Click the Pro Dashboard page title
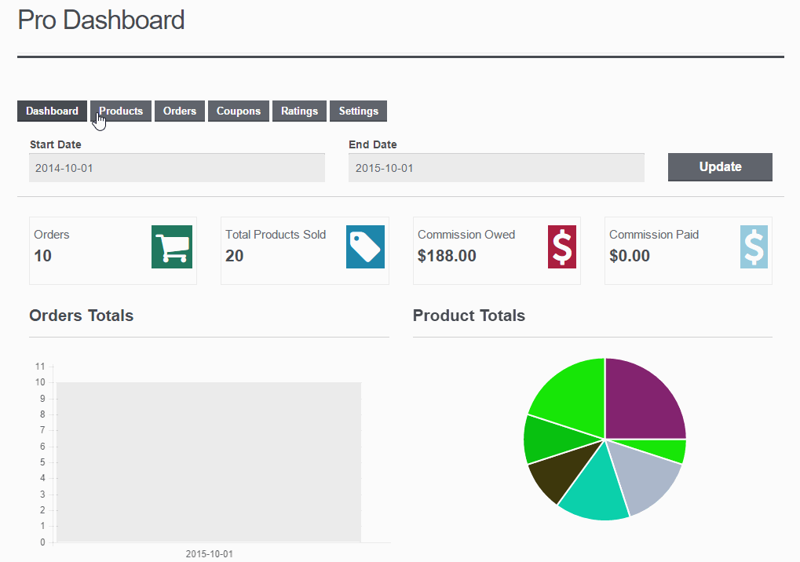Image resolution: width=800 pixels, height=562 pixels. click(101, 20)
